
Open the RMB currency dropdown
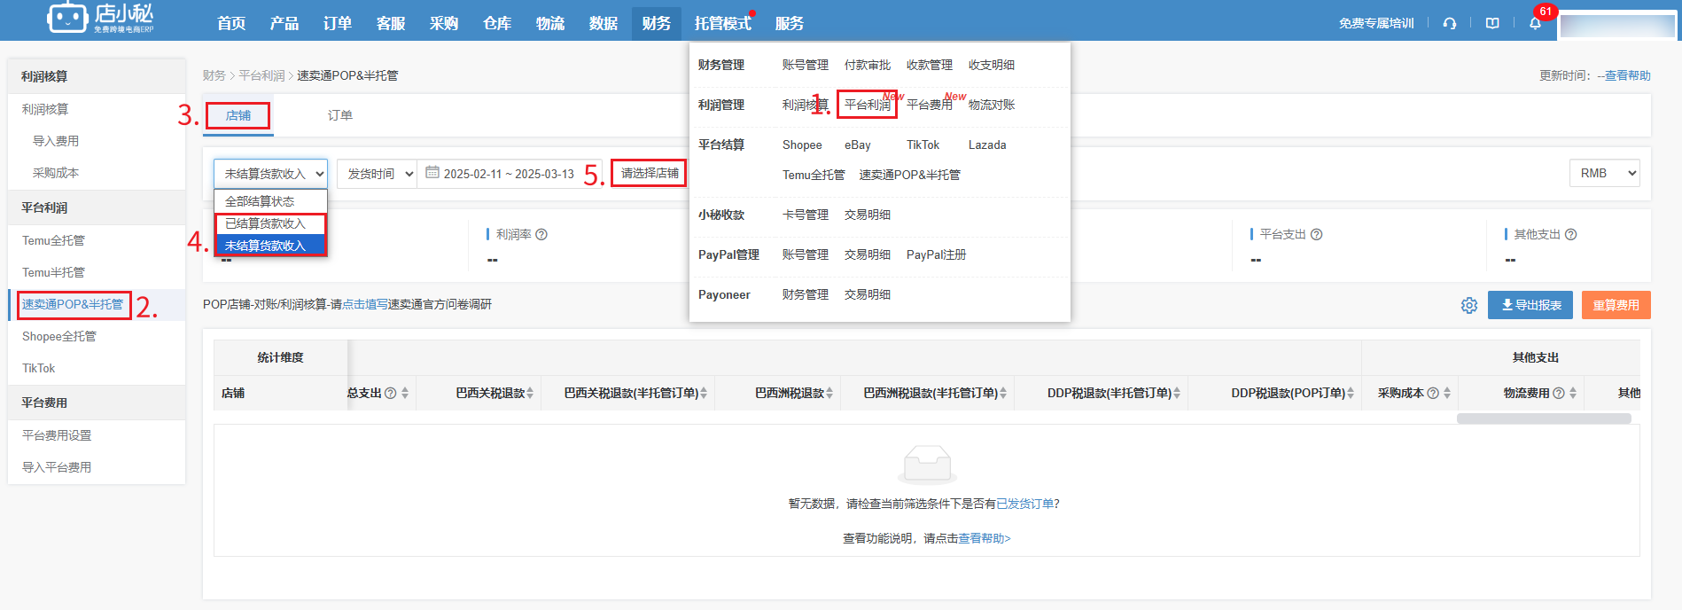[1604, 173]
